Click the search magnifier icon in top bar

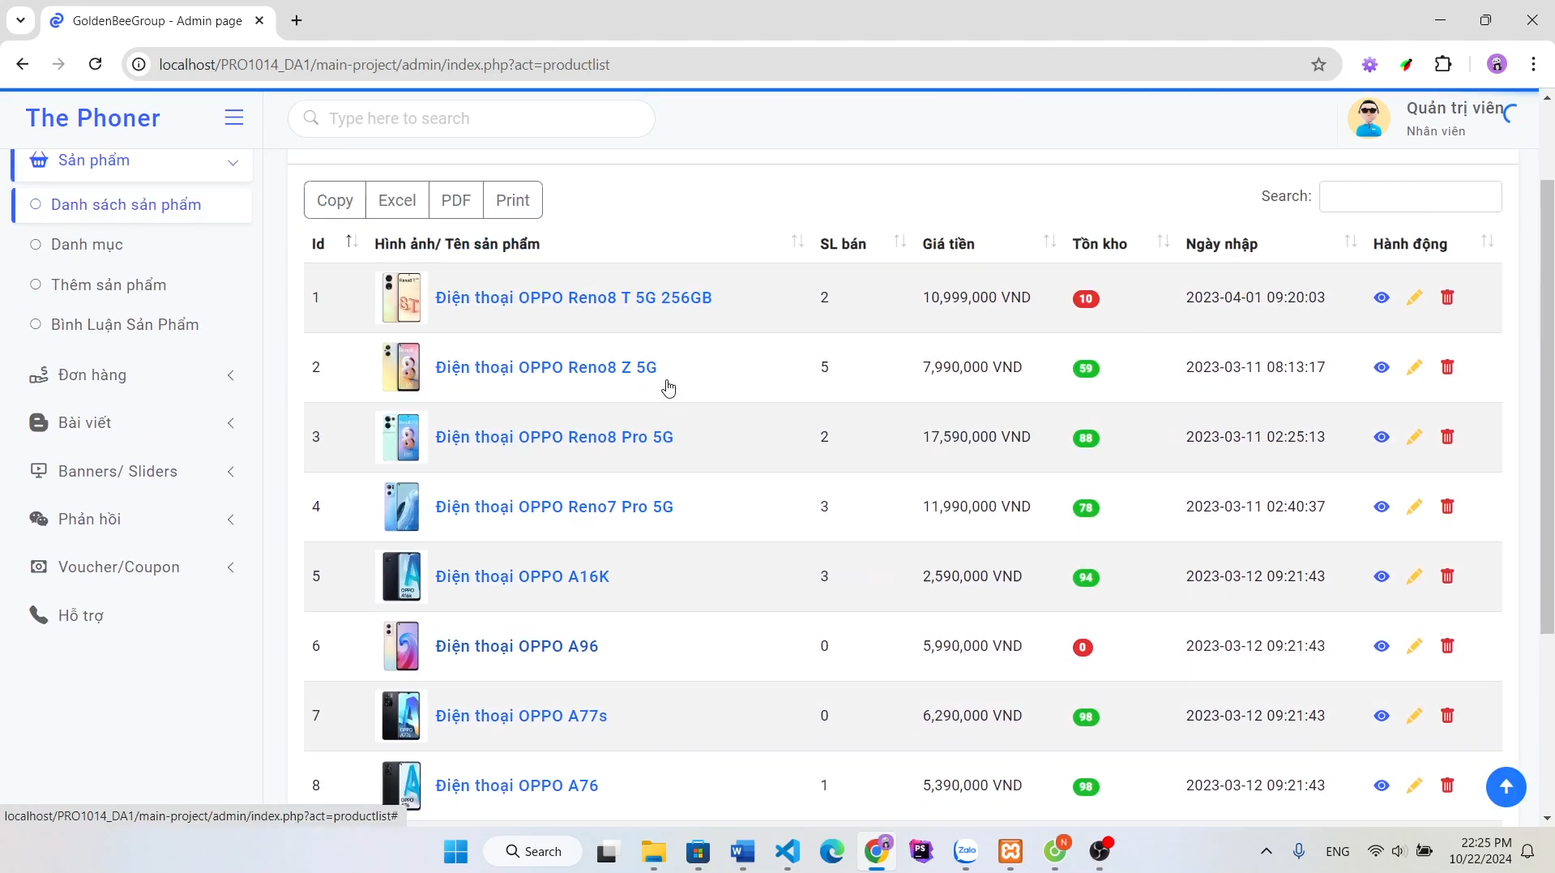tap(311, 118)
